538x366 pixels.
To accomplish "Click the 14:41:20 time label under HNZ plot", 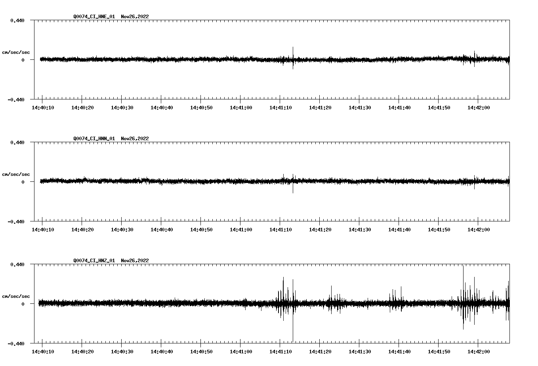I will click(x=320, y=352).
